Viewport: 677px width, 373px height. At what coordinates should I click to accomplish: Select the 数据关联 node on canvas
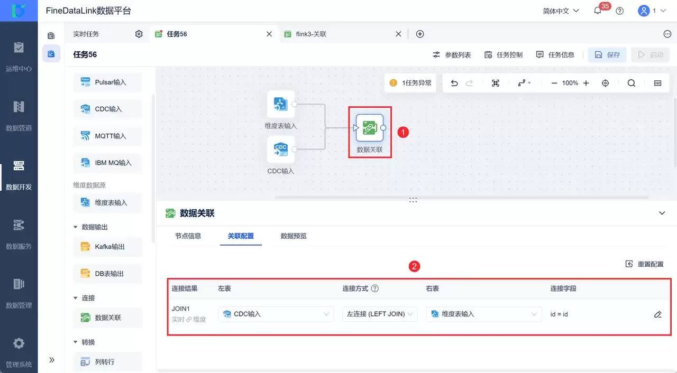(370, 128)
